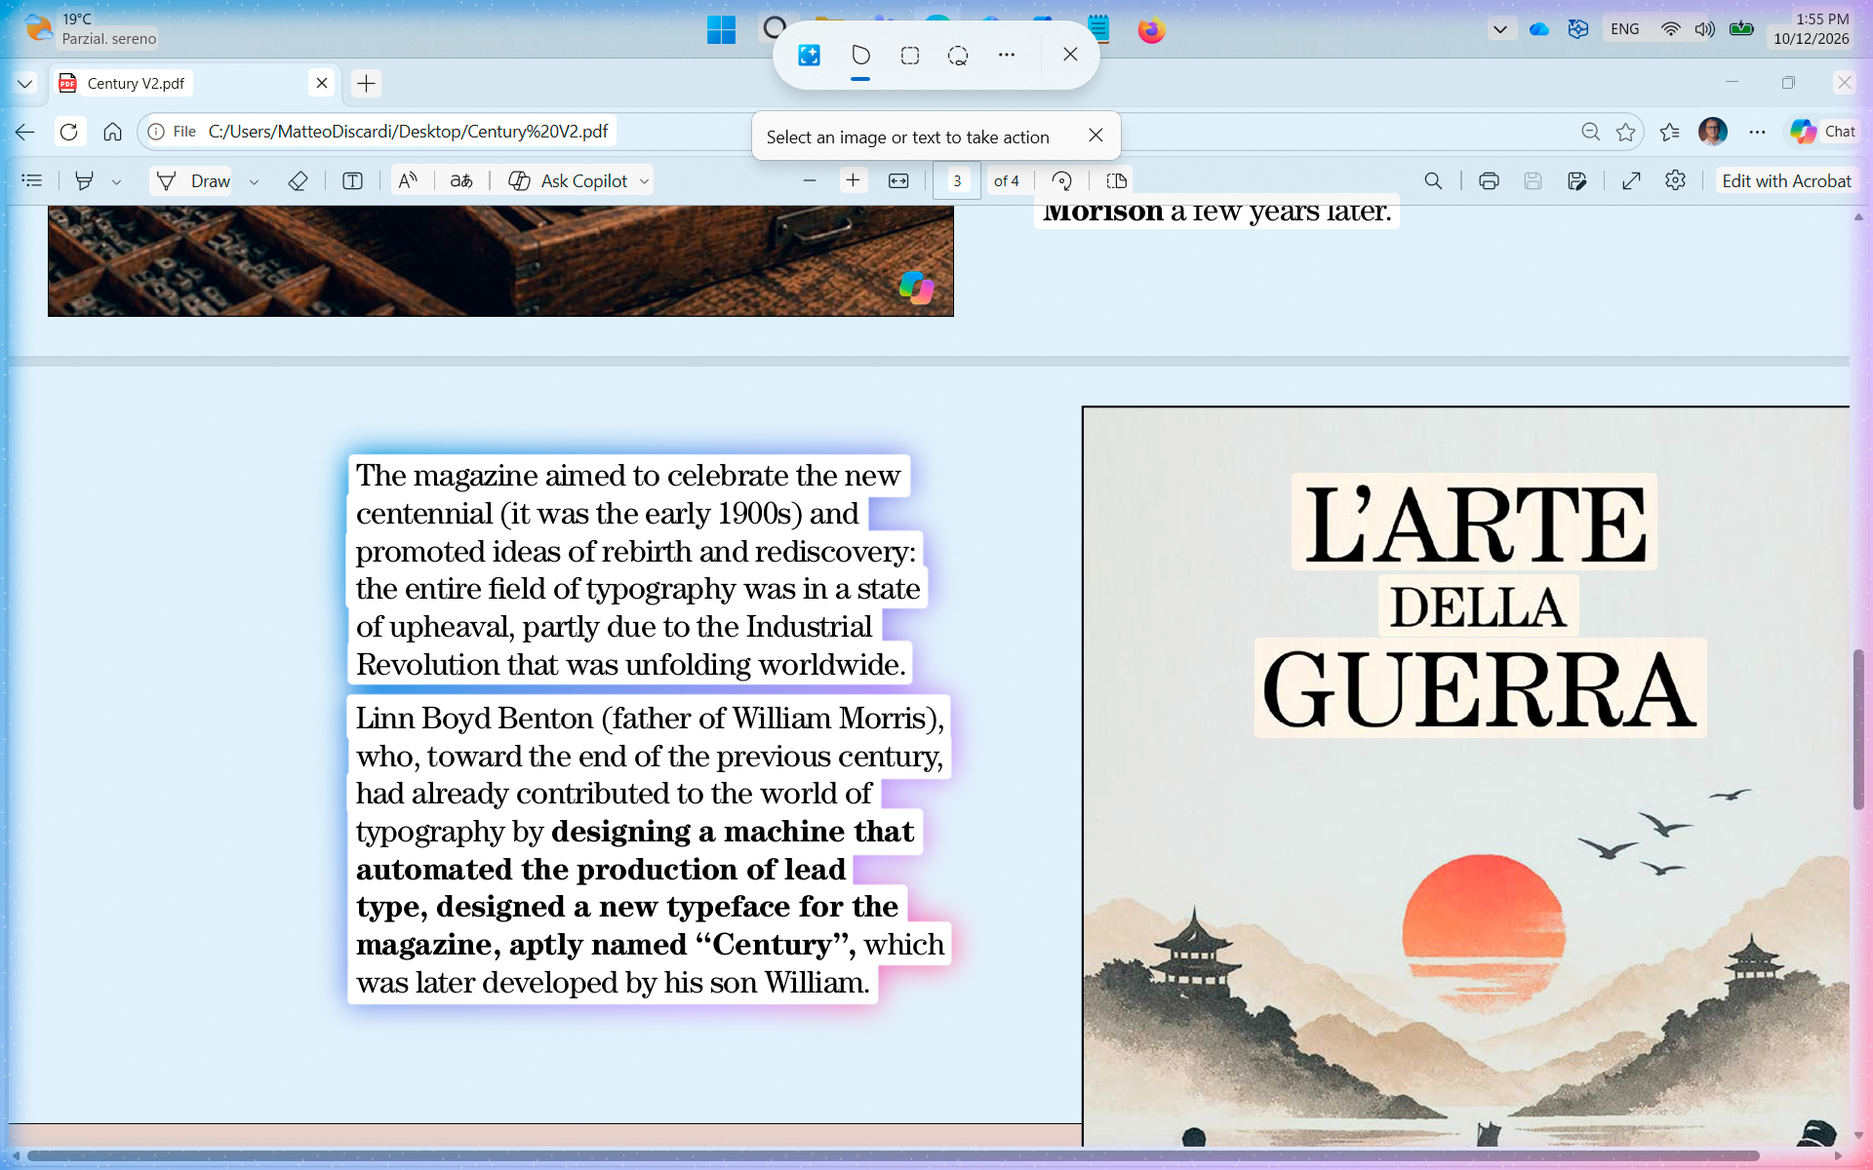Show hidden system tray icons

tap(1499, 29)
